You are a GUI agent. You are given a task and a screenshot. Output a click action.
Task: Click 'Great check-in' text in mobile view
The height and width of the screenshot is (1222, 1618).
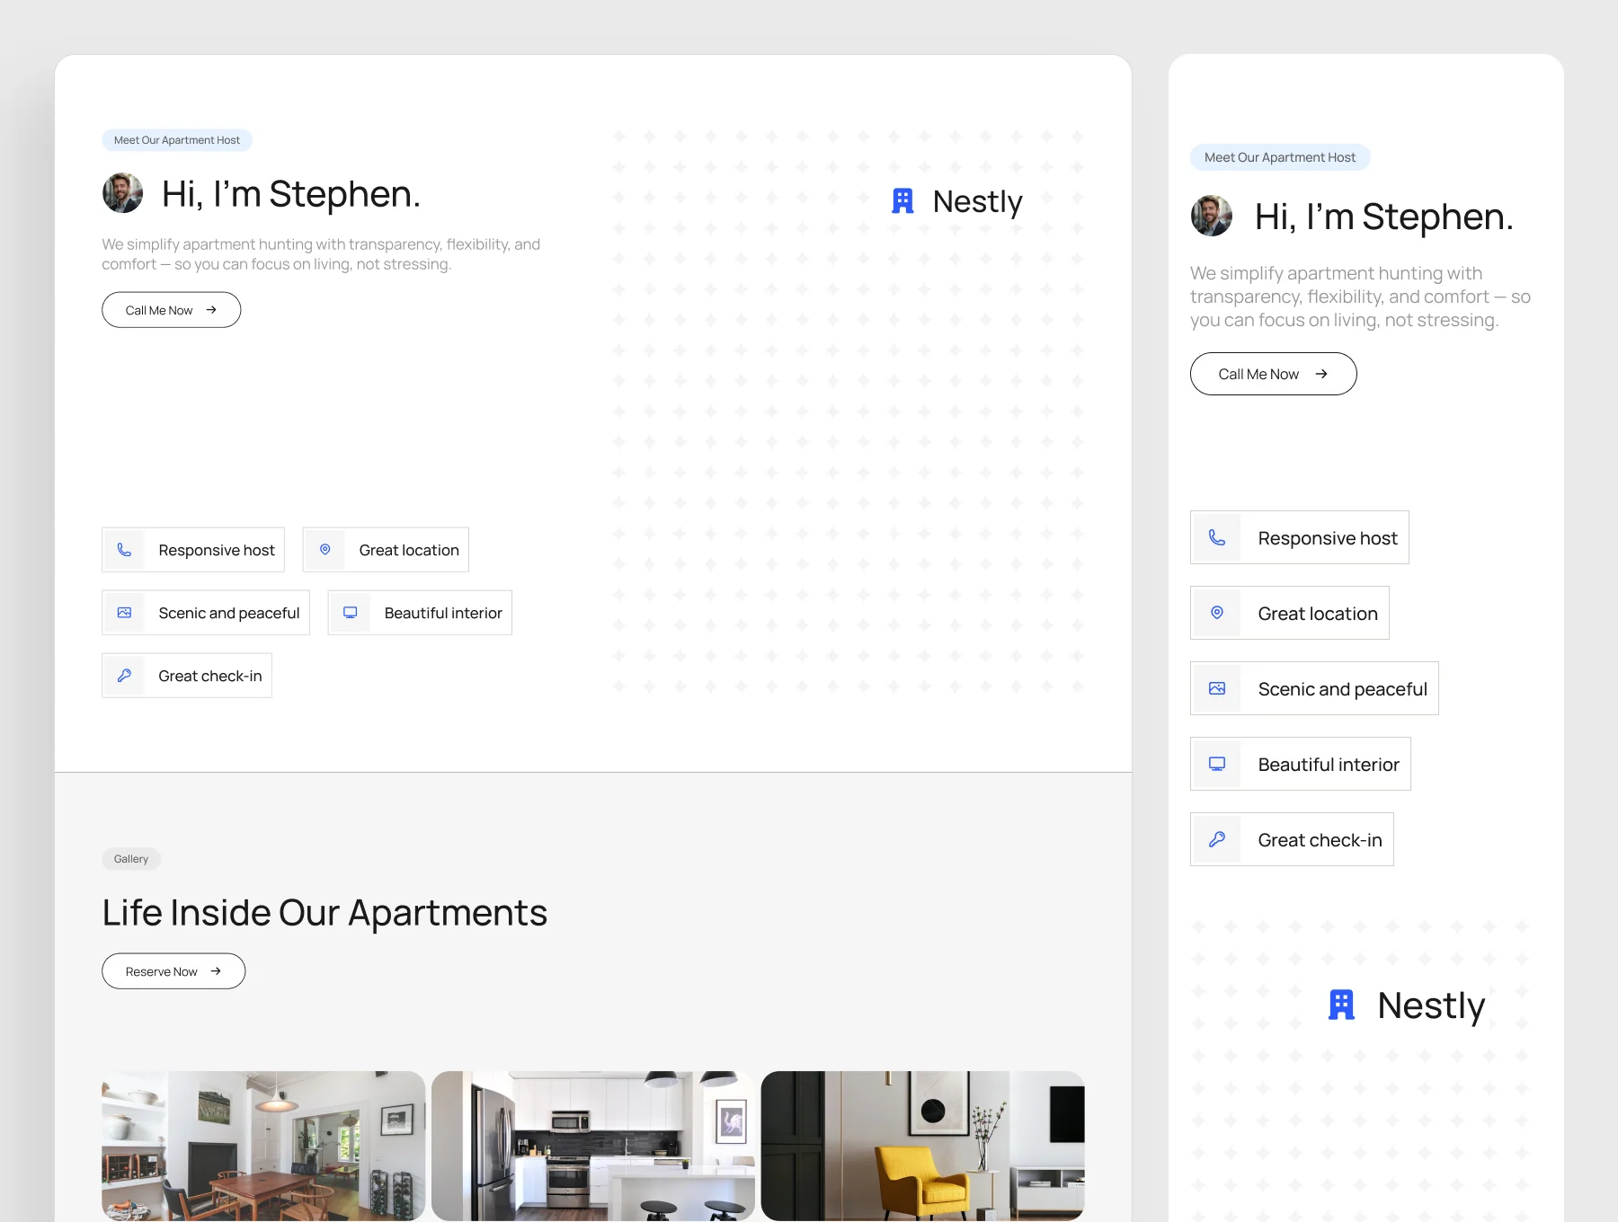tap(1320, 840)
